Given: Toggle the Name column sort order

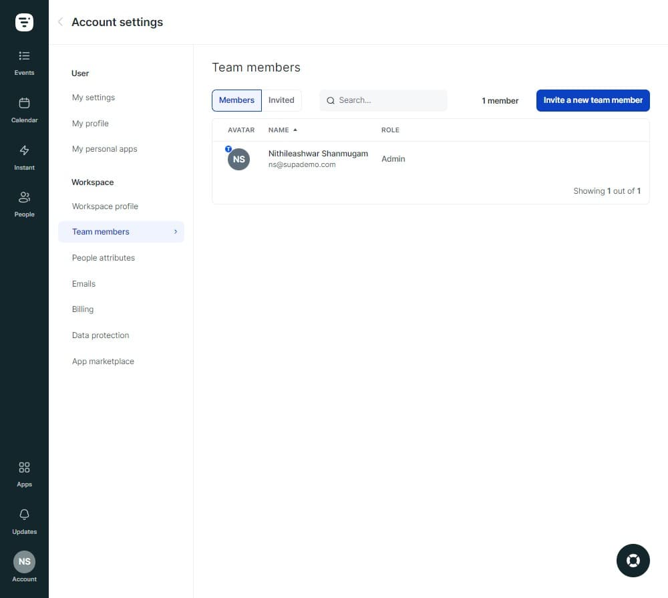Looking at the screenshot, I should click(x=283, y=130).
